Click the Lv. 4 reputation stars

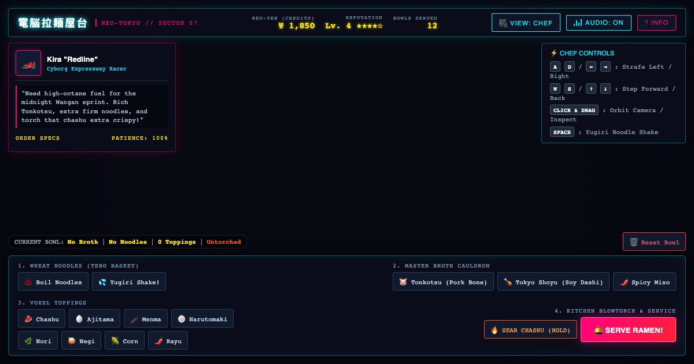(354, 26)
